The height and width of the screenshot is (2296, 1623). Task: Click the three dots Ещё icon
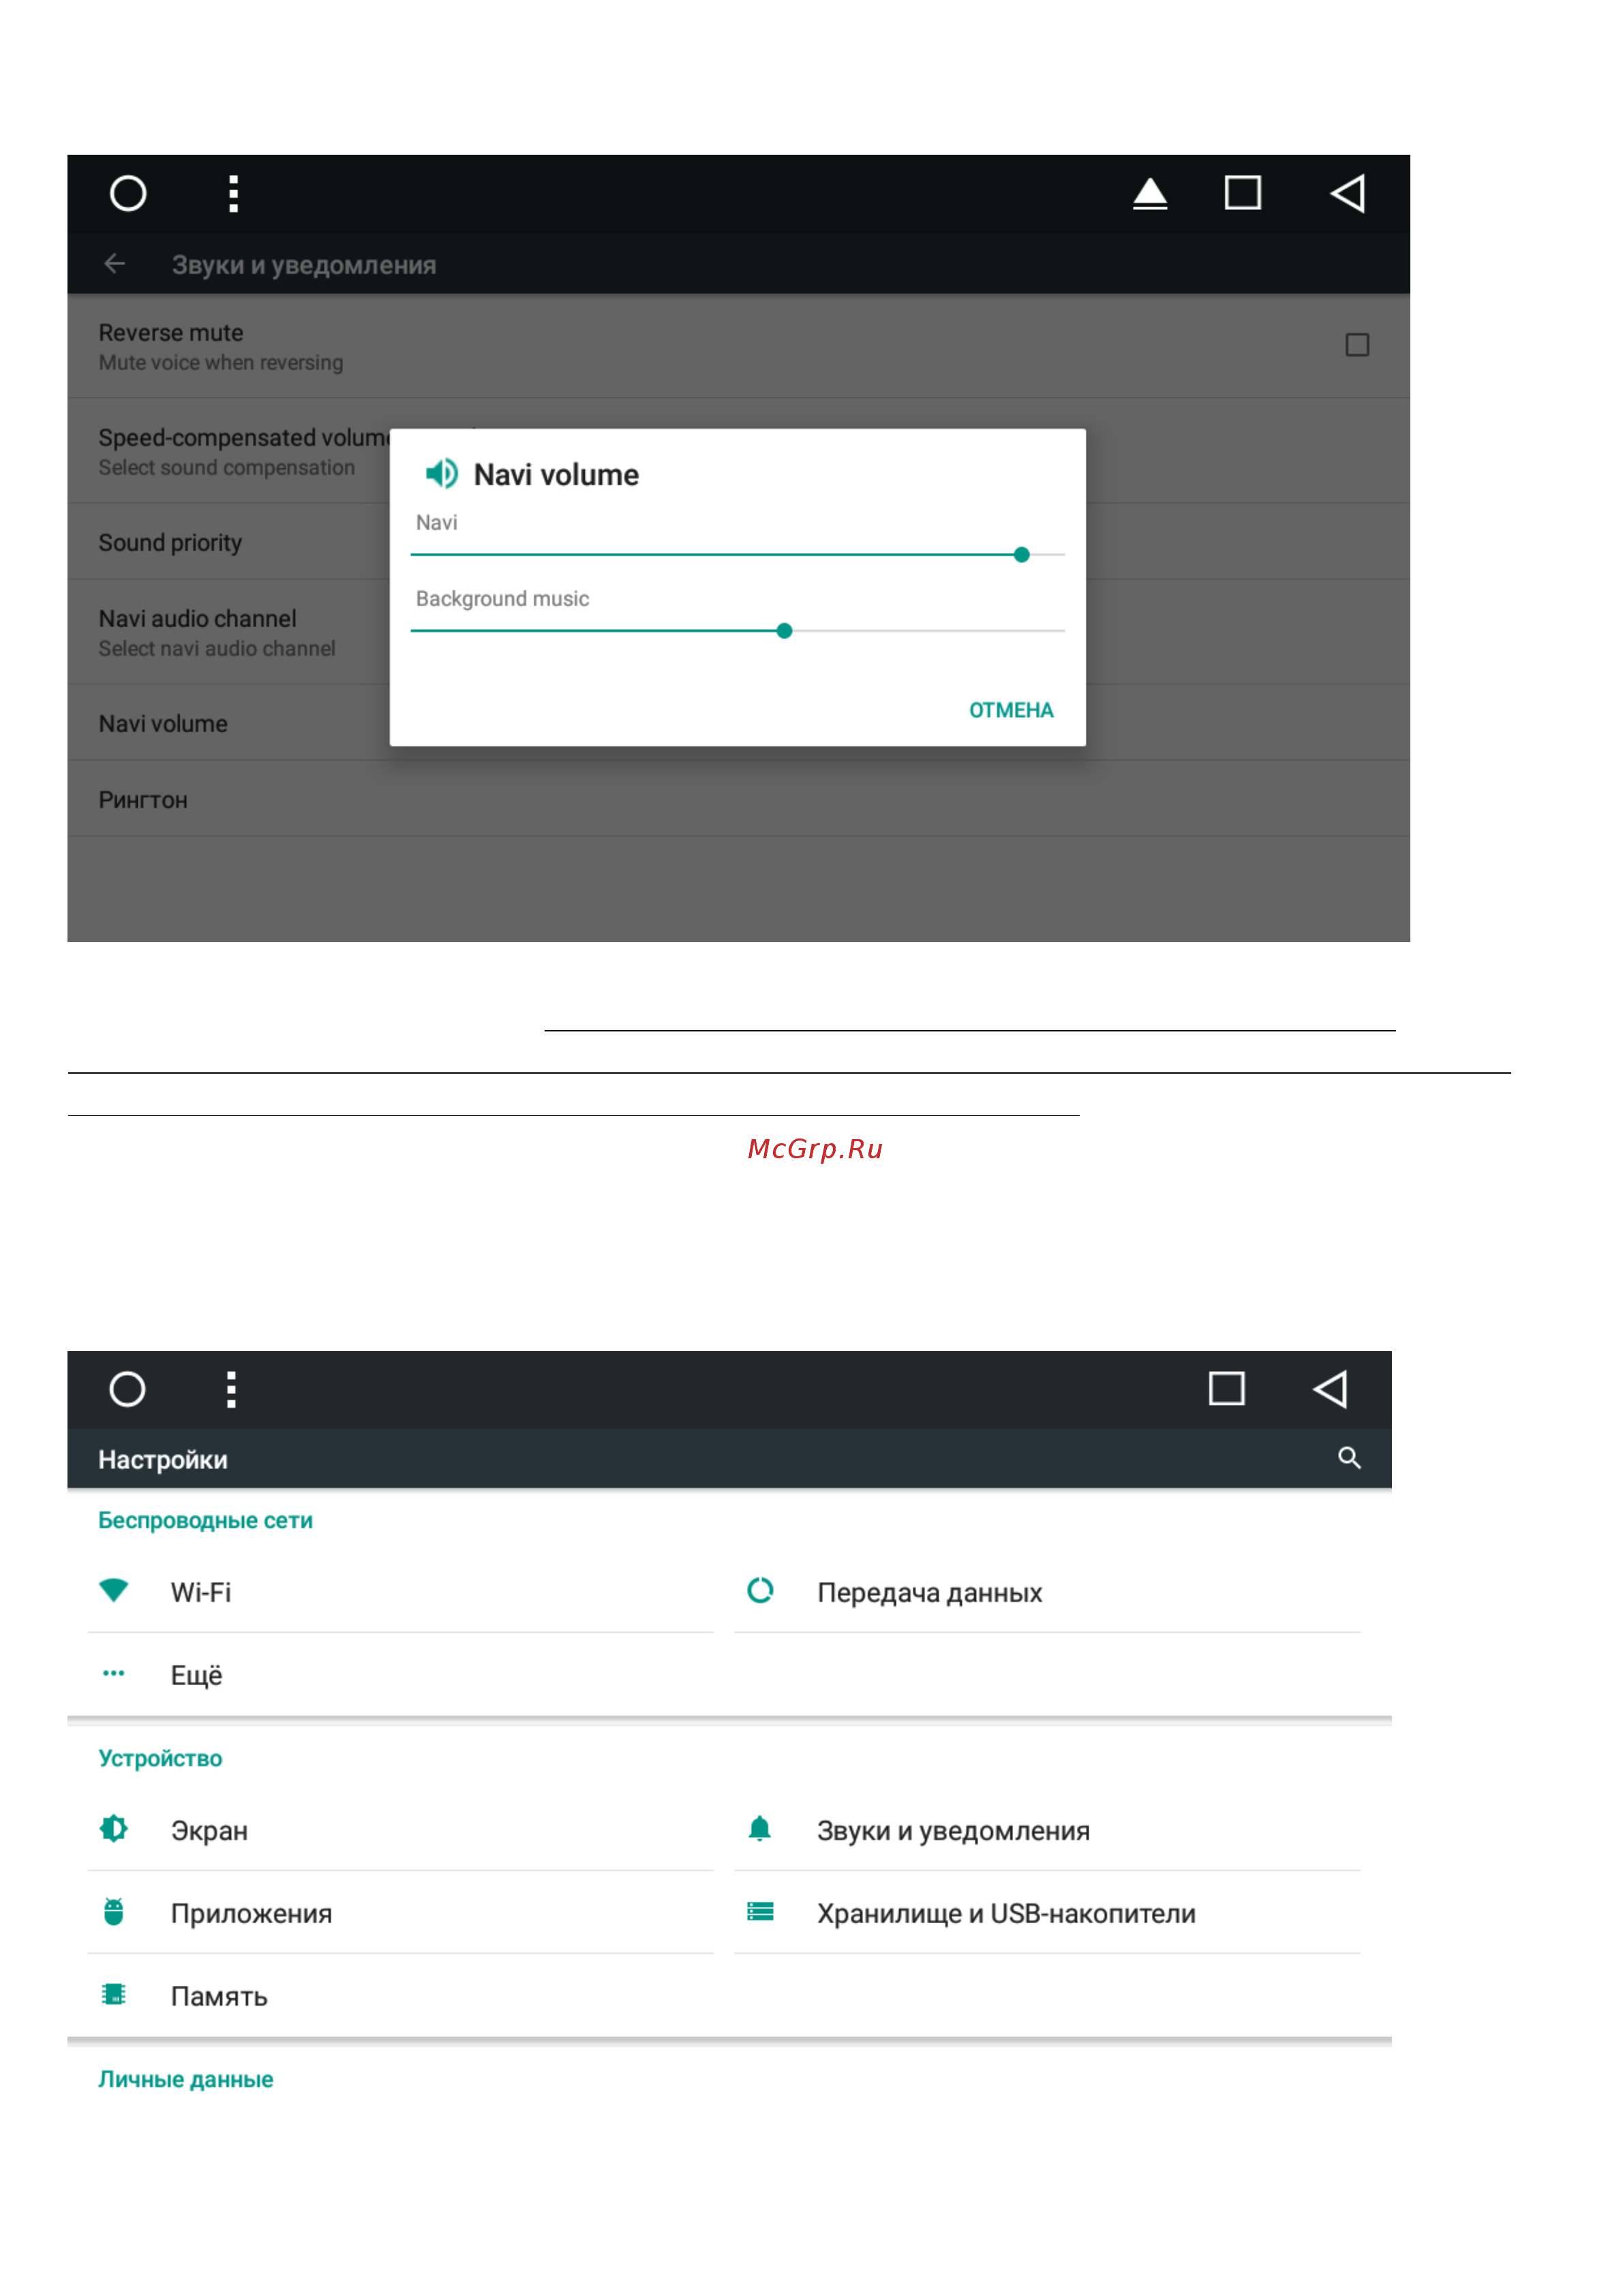[x=114, y=1673]
